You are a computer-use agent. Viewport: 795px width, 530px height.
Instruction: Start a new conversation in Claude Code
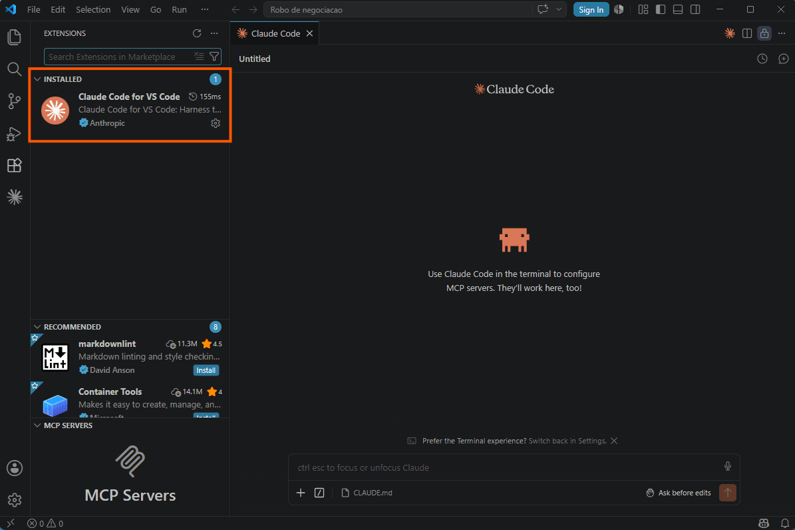point(783,59)
